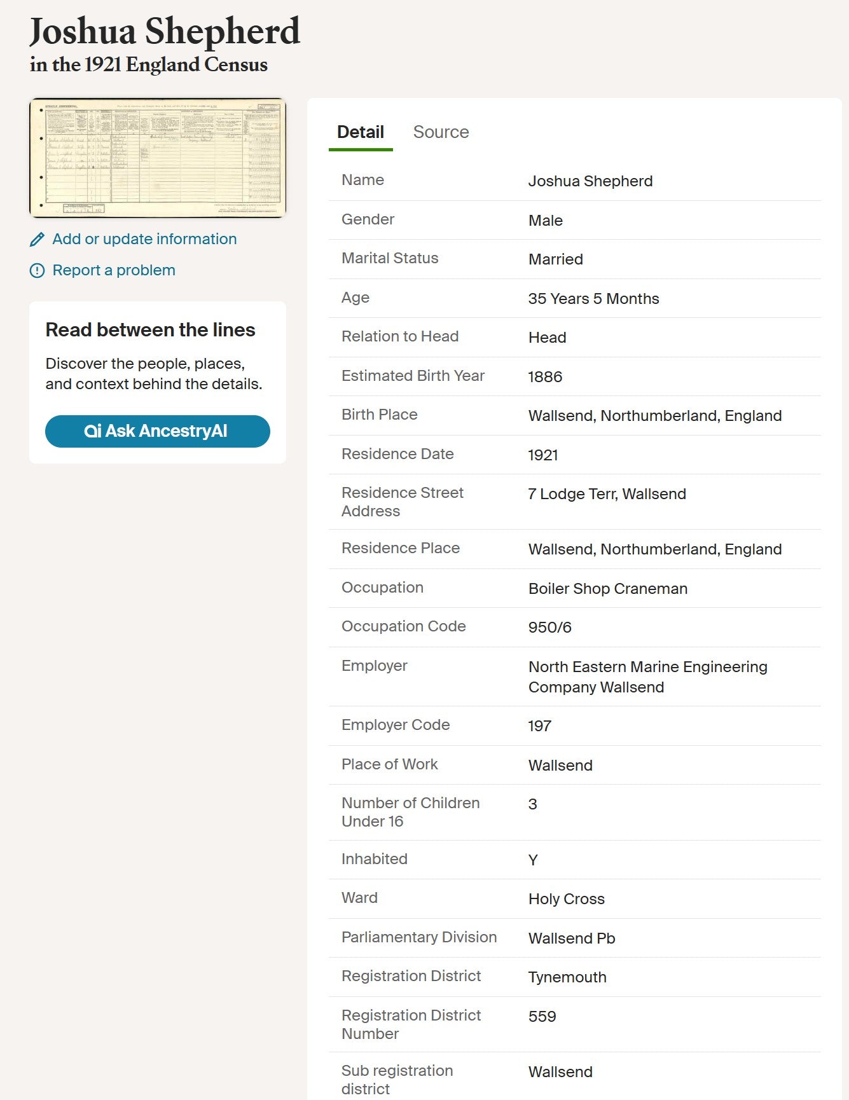Viewport: 849px width, 1100px height.
Task: Open the 1921 census record image thumbnail
Action: [158, 158]
